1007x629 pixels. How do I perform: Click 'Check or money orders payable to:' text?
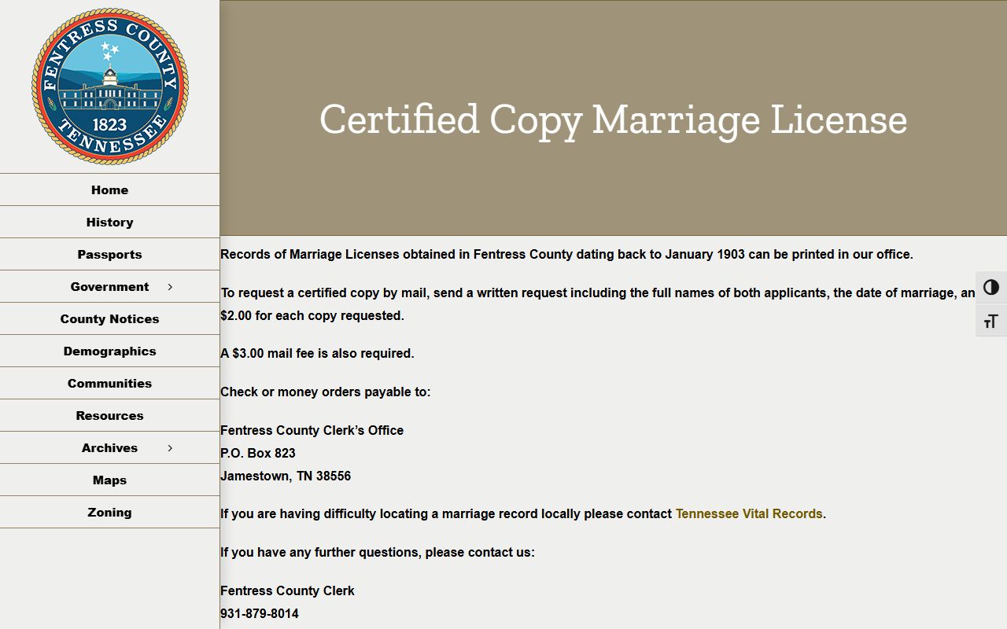(326, 392)
